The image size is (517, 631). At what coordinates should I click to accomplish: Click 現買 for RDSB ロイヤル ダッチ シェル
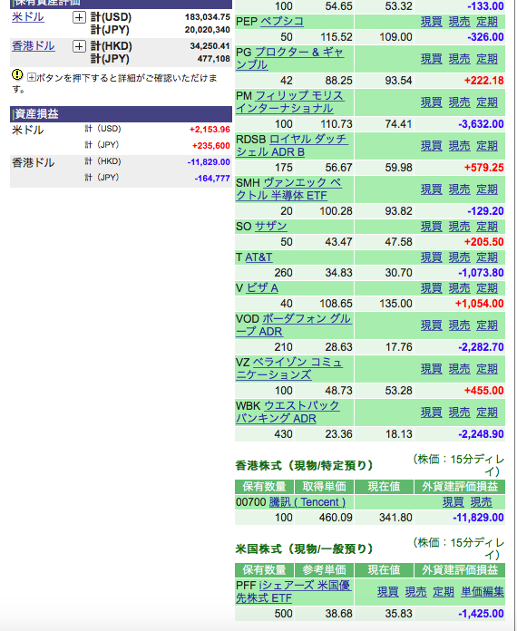(x=432, y=146)
